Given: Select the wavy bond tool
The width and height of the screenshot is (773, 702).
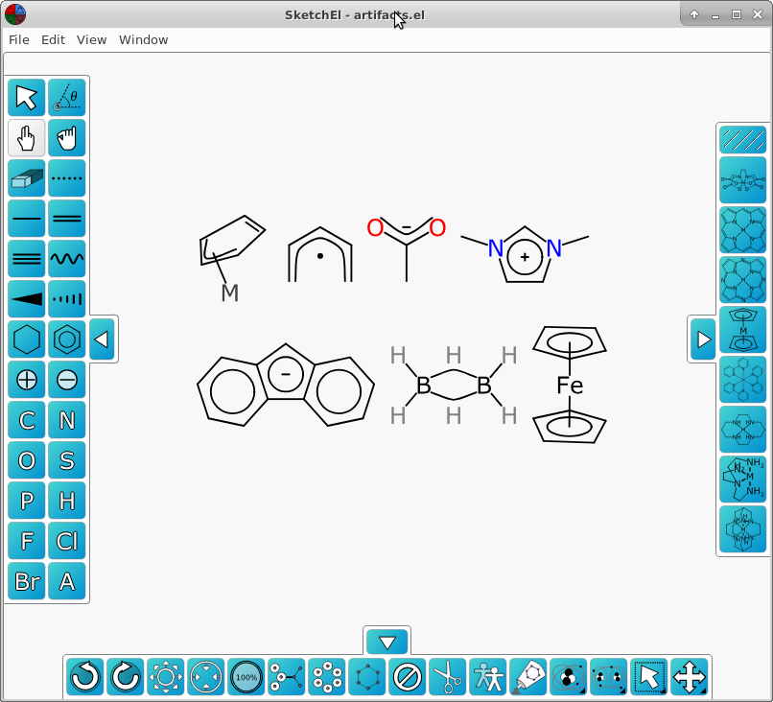Looking at the screenshot, I should tap(67, 259).
